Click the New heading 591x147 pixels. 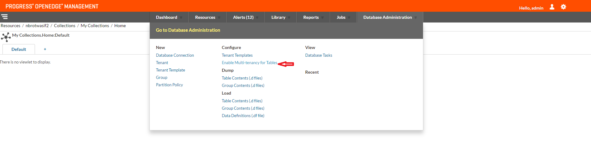(x=160, y=47)
